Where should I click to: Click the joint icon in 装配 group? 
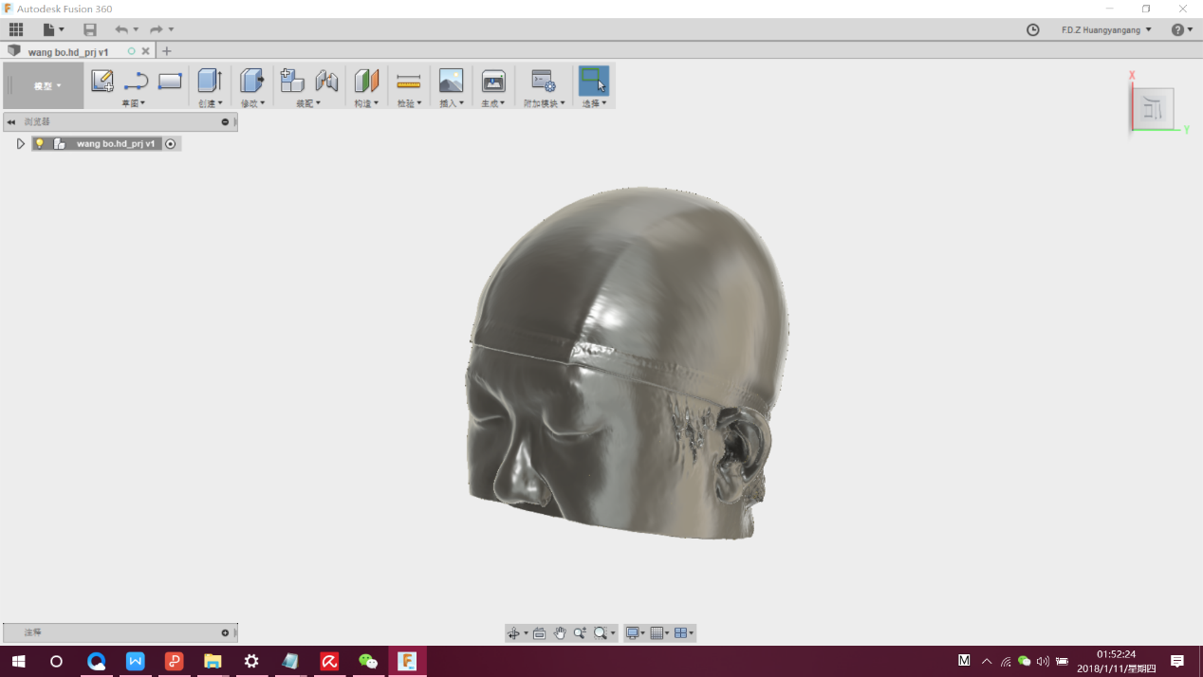(x=326, y=81)
